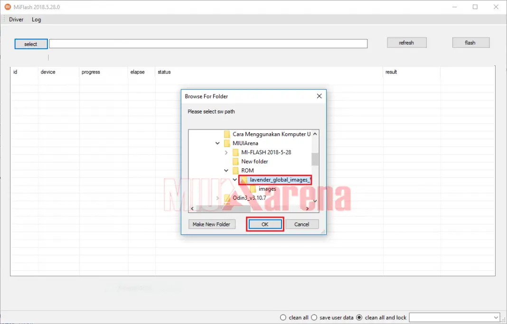Collapse the MIUIArena tree node

217,143
